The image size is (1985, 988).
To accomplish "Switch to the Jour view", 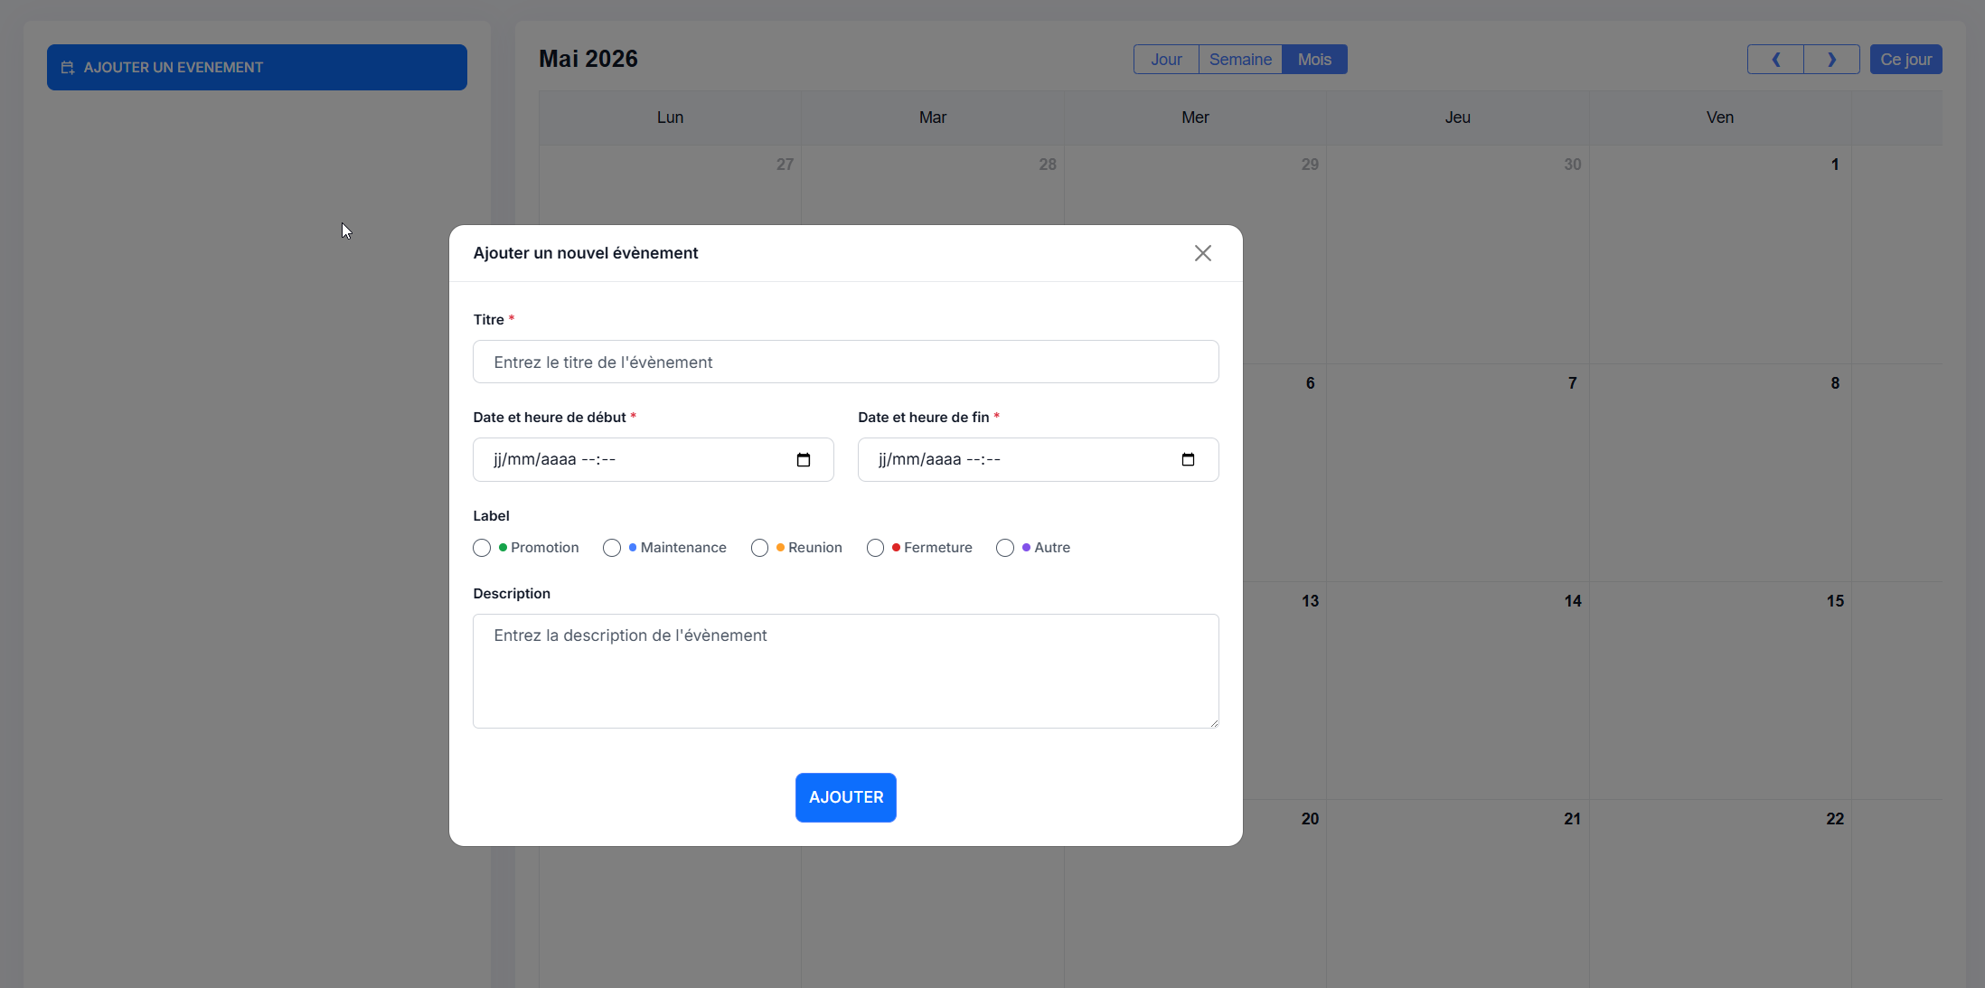I will (1166, 60).
